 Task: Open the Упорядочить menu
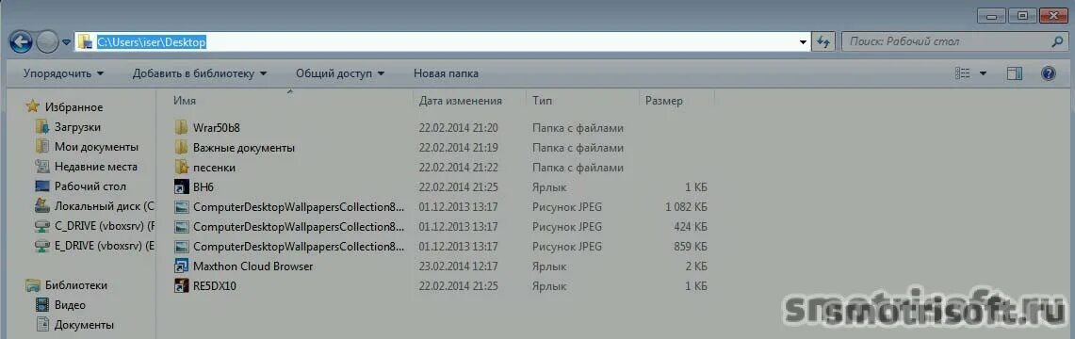pos(64,73)
